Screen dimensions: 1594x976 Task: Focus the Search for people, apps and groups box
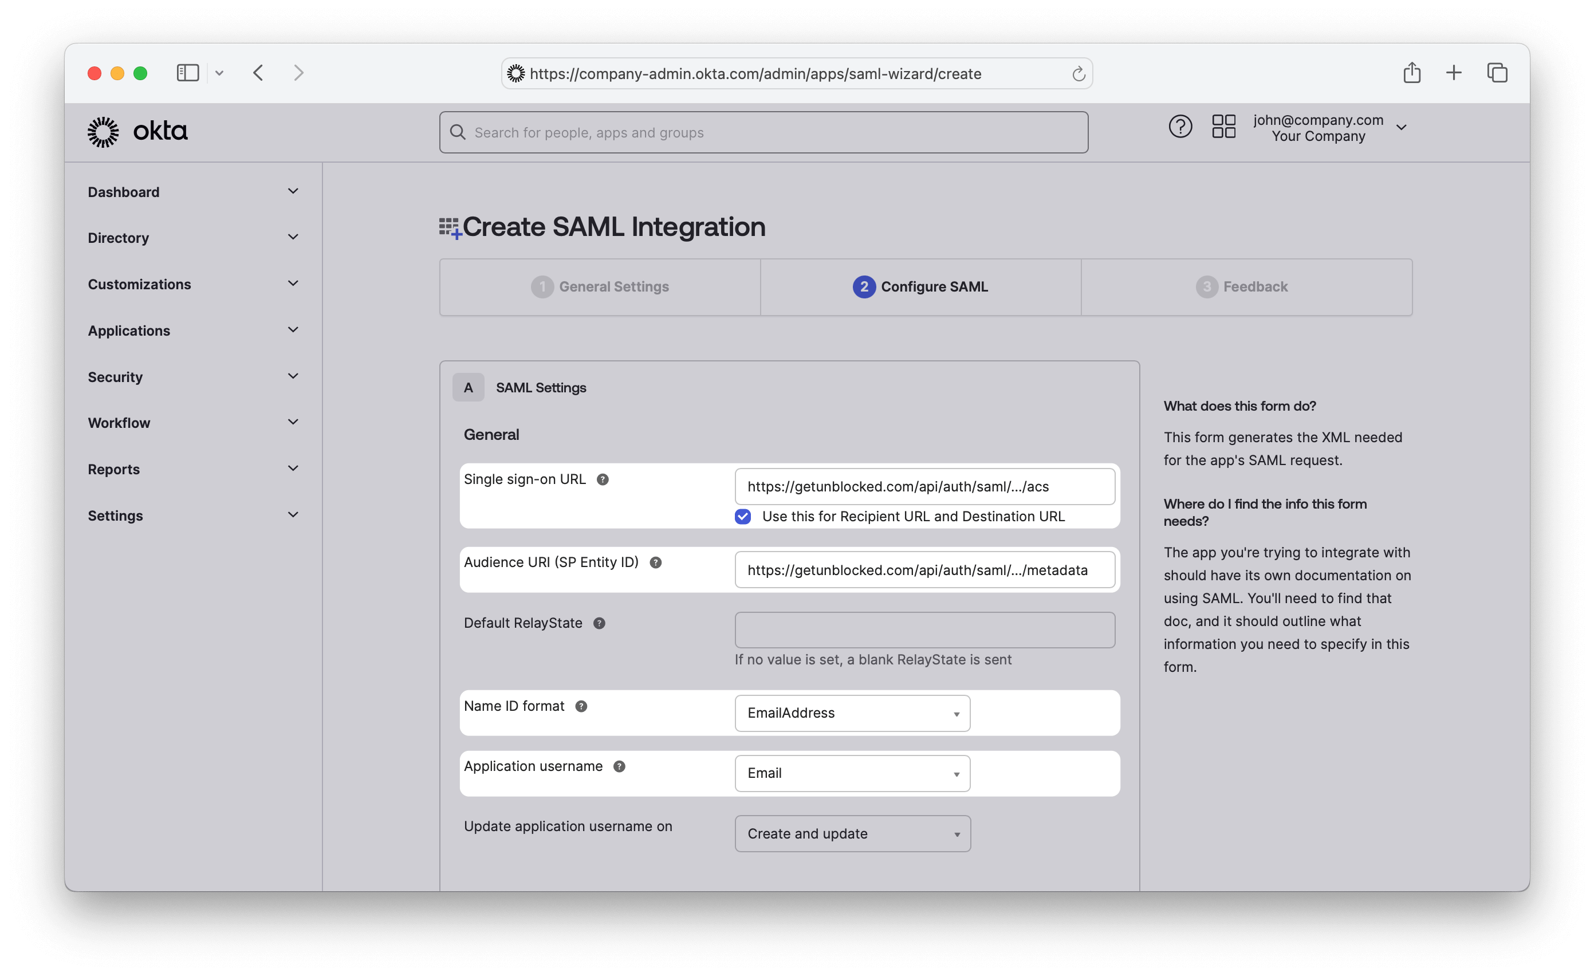point(763,132)
